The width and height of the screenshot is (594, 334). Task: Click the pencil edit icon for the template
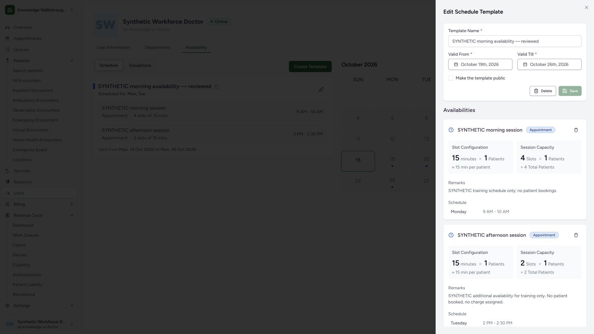tap(321, 89)
